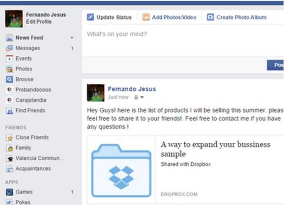Type in the "What's on your mind?" field

(x=183, y=34)
